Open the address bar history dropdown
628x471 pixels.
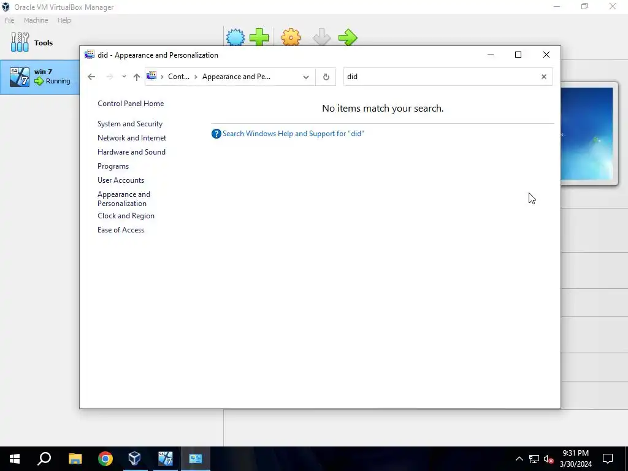point(306,77)
